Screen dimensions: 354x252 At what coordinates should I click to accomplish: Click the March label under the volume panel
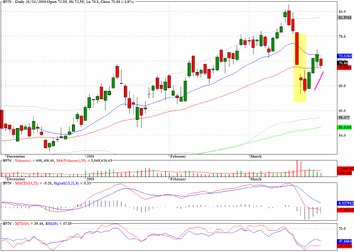256,179
